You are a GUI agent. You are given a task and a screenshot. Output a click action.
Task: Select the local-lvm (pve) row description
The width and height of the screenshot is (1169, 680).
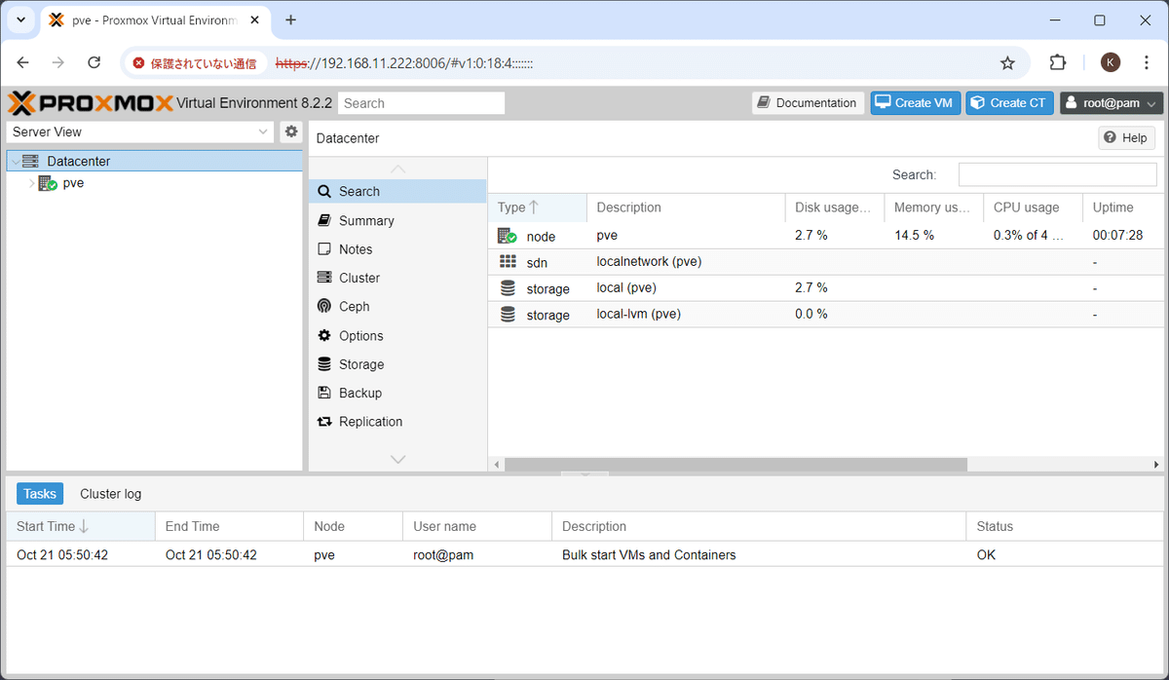tap(638, 314)
